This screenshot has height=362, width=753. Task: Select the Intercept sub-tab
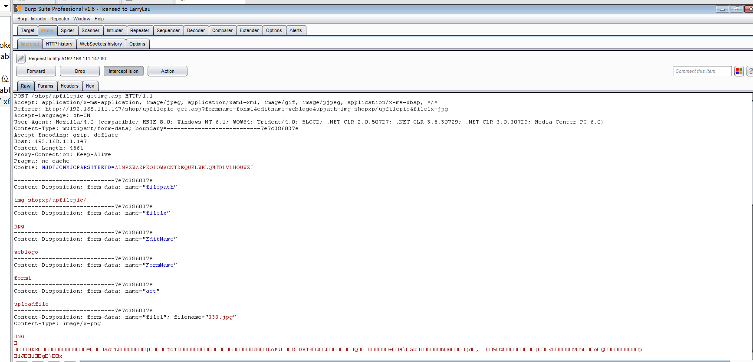click(x=30, y=44)
